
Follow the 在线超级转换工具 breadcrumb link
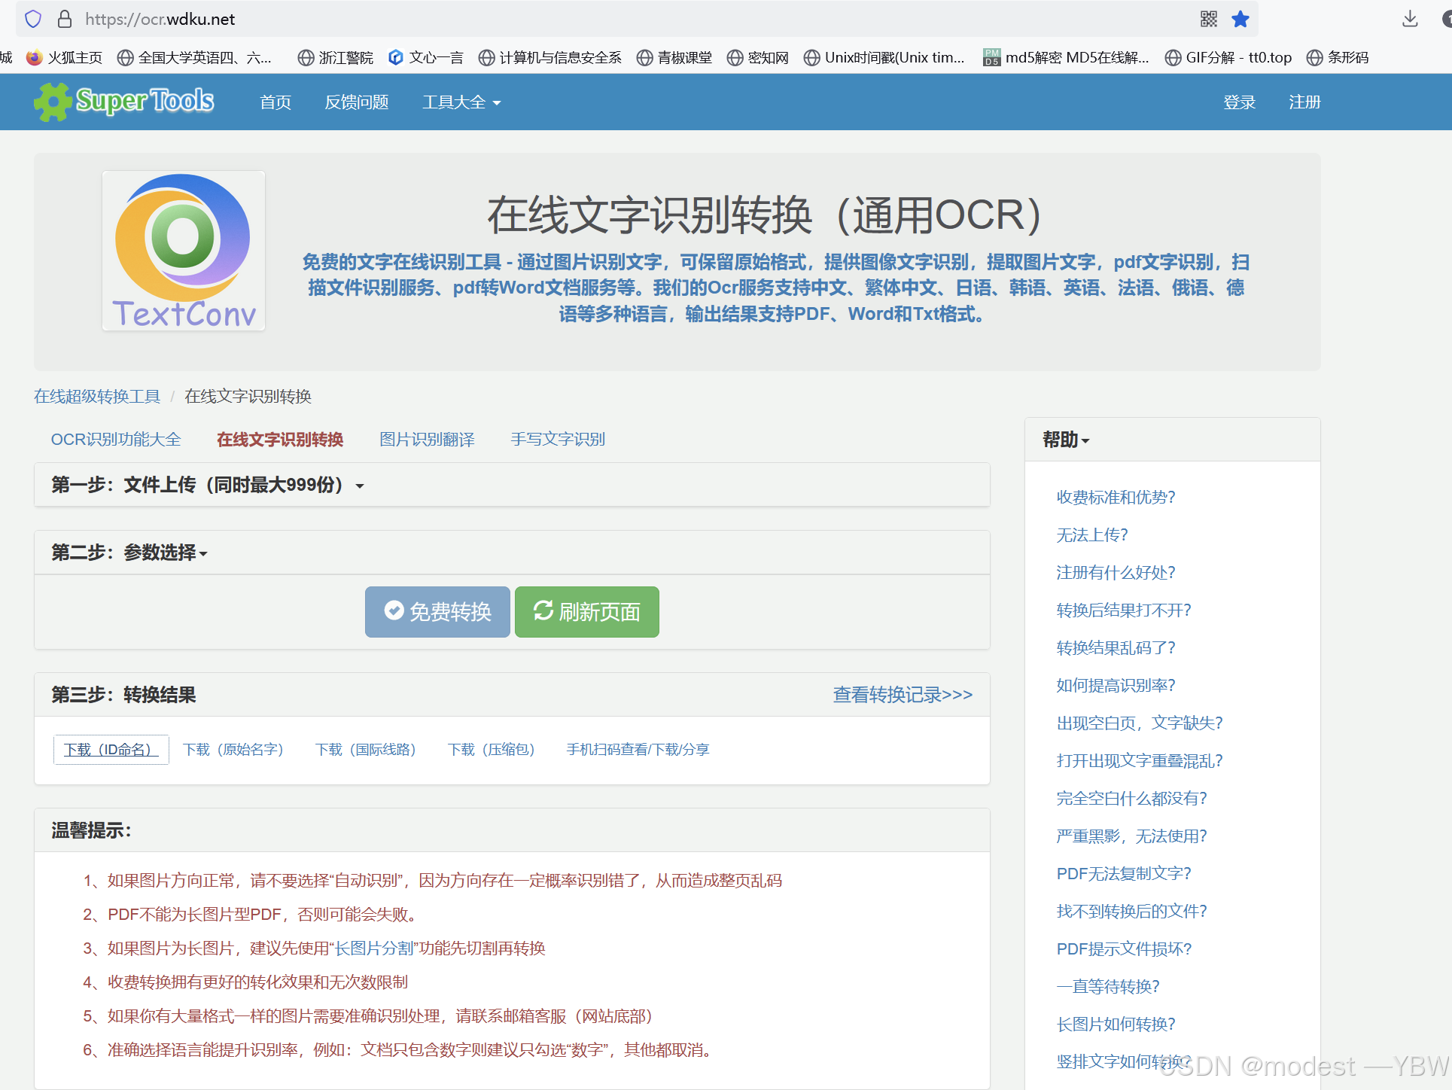(x=97, y=397)
